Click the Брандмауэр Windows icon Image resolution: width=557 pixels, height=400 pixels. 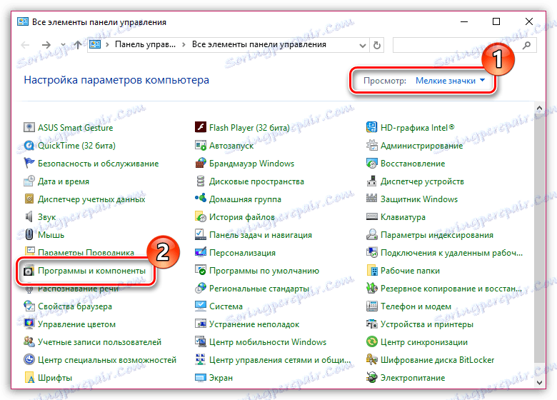click(201, 163)
